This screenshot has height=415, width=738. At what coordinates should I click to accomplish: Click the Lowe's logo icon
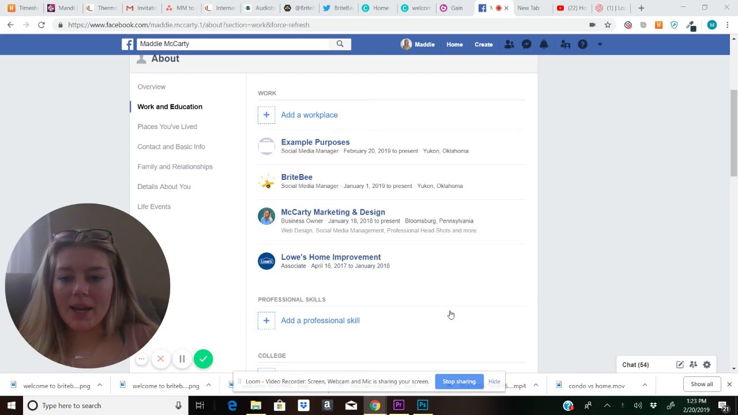(x=266, y=261)
